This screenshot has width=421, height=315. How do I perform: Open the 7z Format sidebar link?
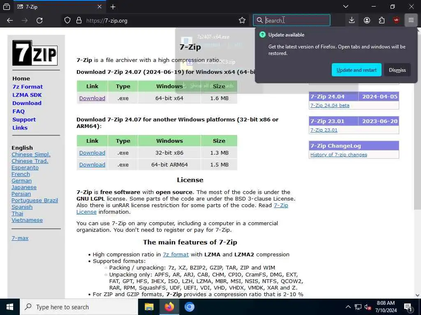click(28, 87)
